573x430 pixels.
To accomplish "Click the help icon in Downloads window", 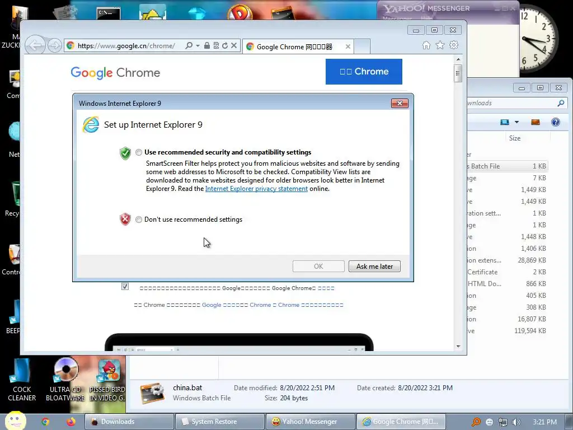I will point(556,122).
